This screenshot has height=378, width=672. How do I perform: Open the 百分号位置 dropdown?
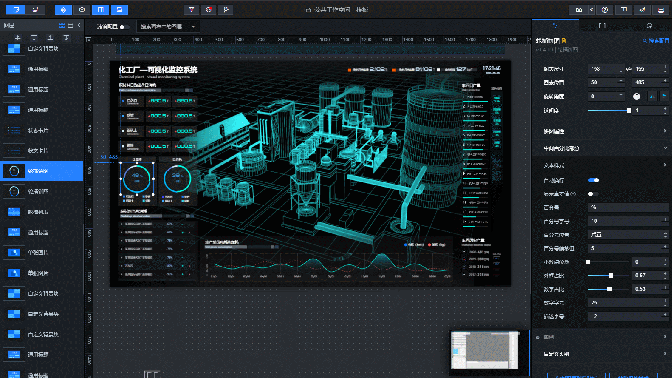click(628, 235)
